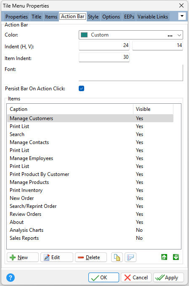Close the Tile Menu Properties dialog

(x=181, y=5)
